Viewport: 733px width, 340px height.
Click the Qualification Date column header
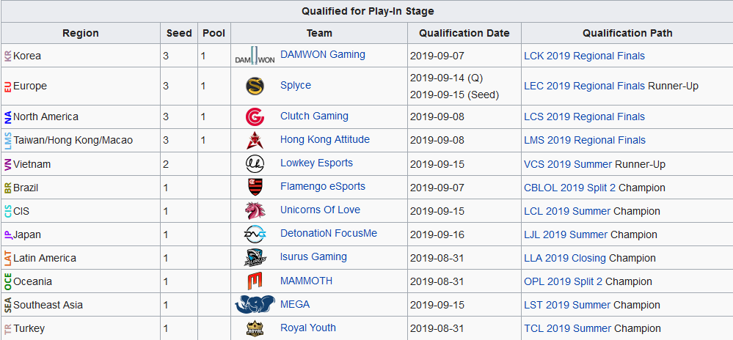(x=464, y=33)
